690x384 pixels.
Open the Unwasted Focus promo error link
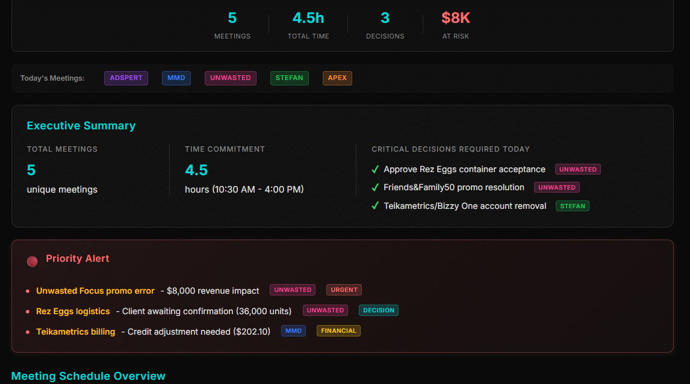point(95,291)
